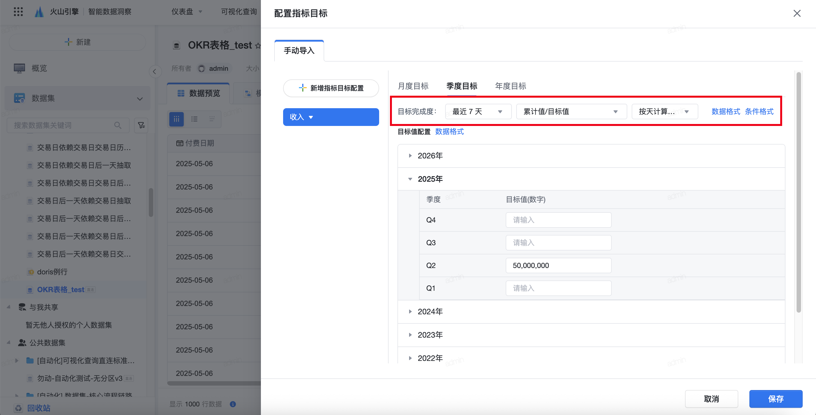The width and height of the screenshot is (816, 415).
Task: Select the column grid view icon
Action: (x=177, y=119)
